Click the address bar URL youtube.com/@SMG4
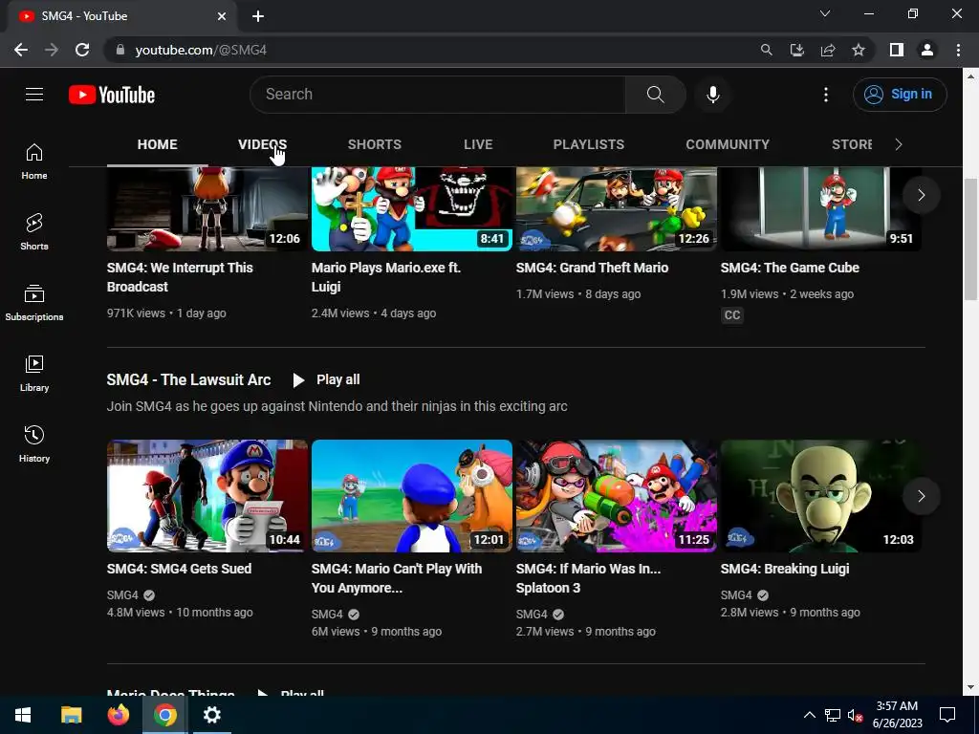Viewport: 979px width, 734px height. [201, 50]
